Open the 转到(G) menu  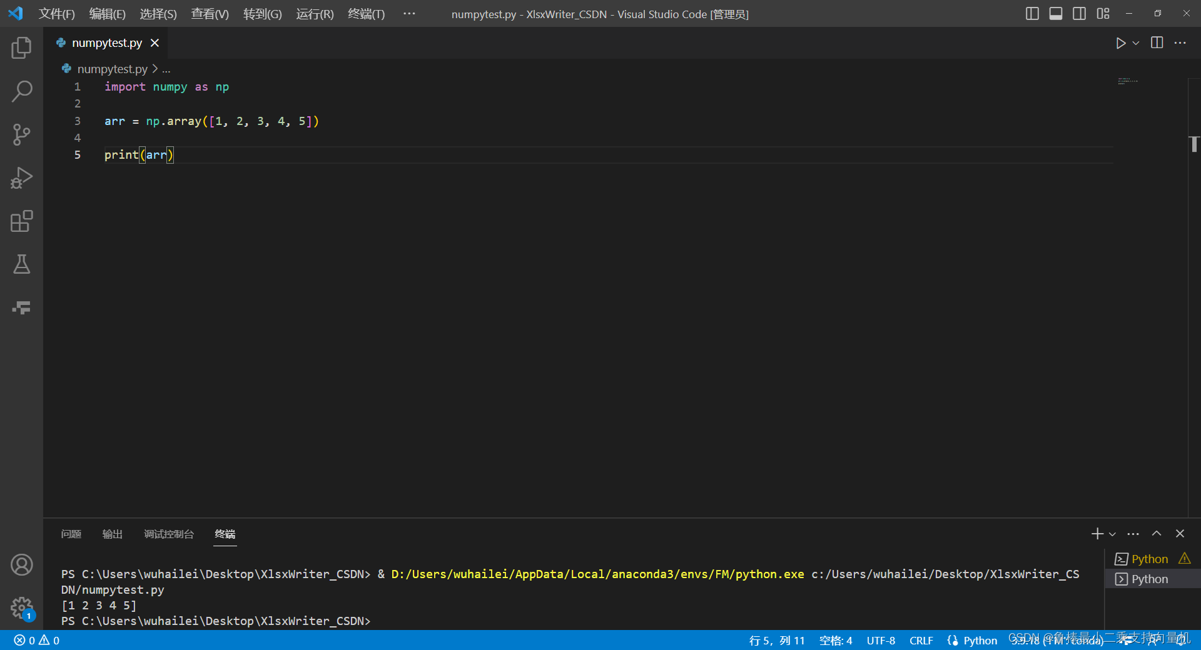[x=263, y=14]
